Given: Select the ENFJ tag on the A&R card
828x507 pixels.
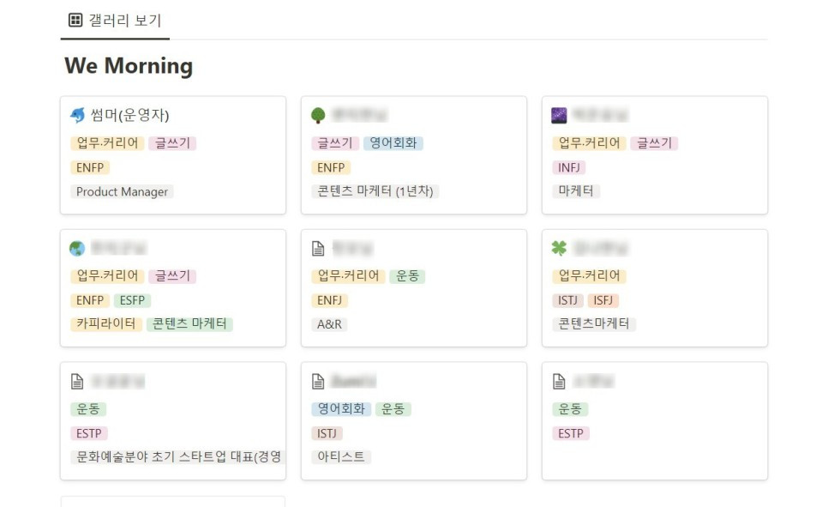Looking at the screenshot, I should coord(330,300).
